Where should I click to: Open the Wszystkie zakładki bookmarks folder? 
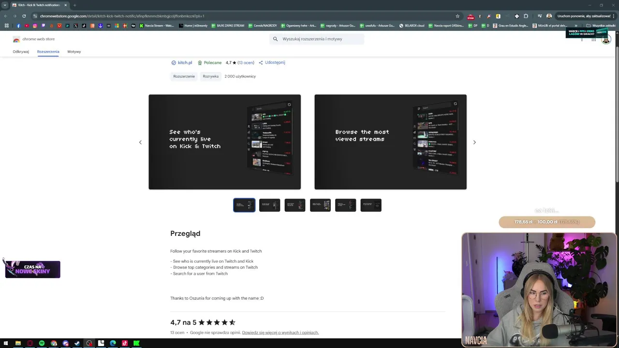(x=601, y=26)
